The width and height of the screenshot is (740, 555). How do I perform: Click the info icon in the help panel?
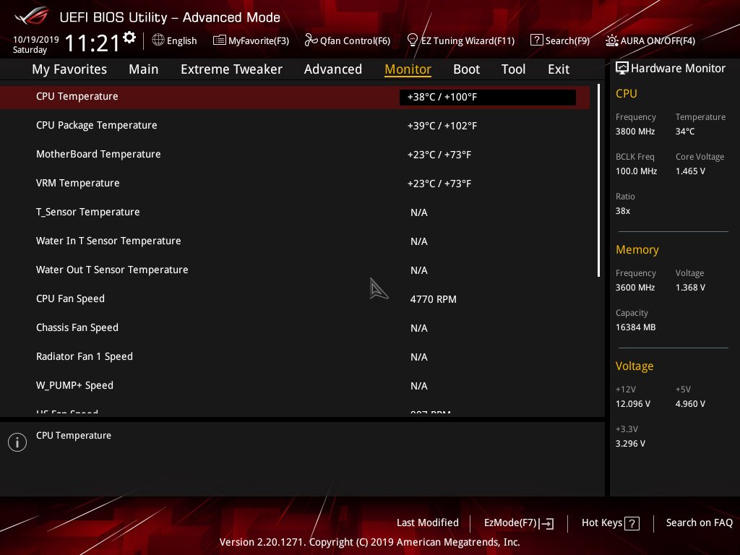coord(17,442)
